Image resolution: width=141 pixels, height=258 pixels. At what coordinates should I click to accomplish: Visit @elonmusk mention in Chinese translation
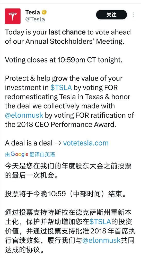click(101, 240)
